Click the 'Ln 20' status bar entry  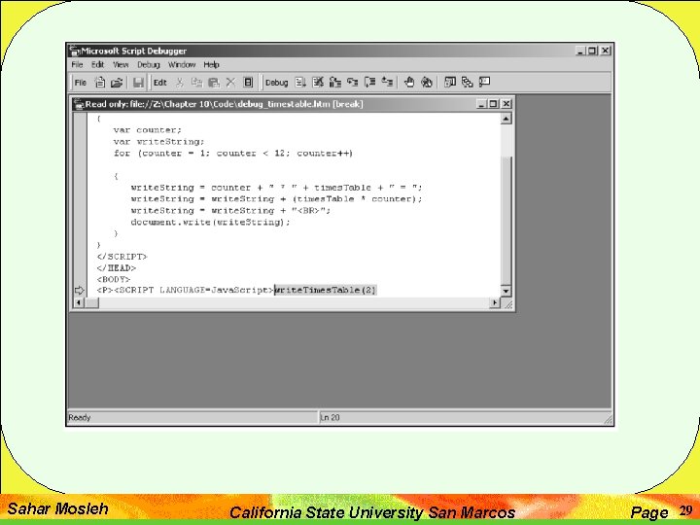pos(330,418)
